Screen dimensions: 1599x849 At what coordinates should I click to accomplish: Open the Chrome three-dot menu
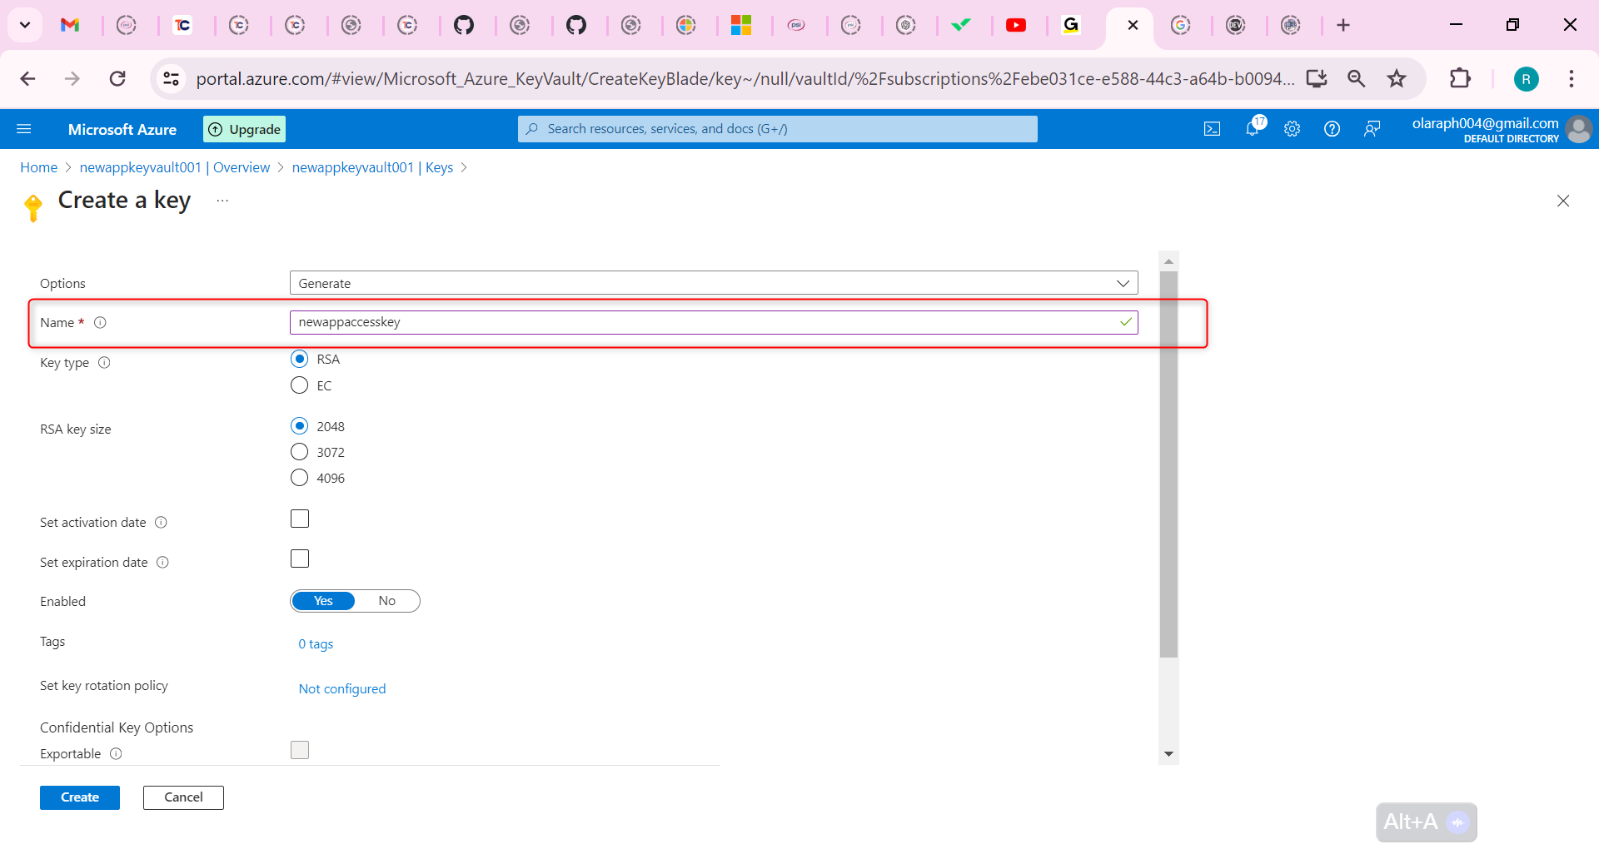[x=1572, y=78]
